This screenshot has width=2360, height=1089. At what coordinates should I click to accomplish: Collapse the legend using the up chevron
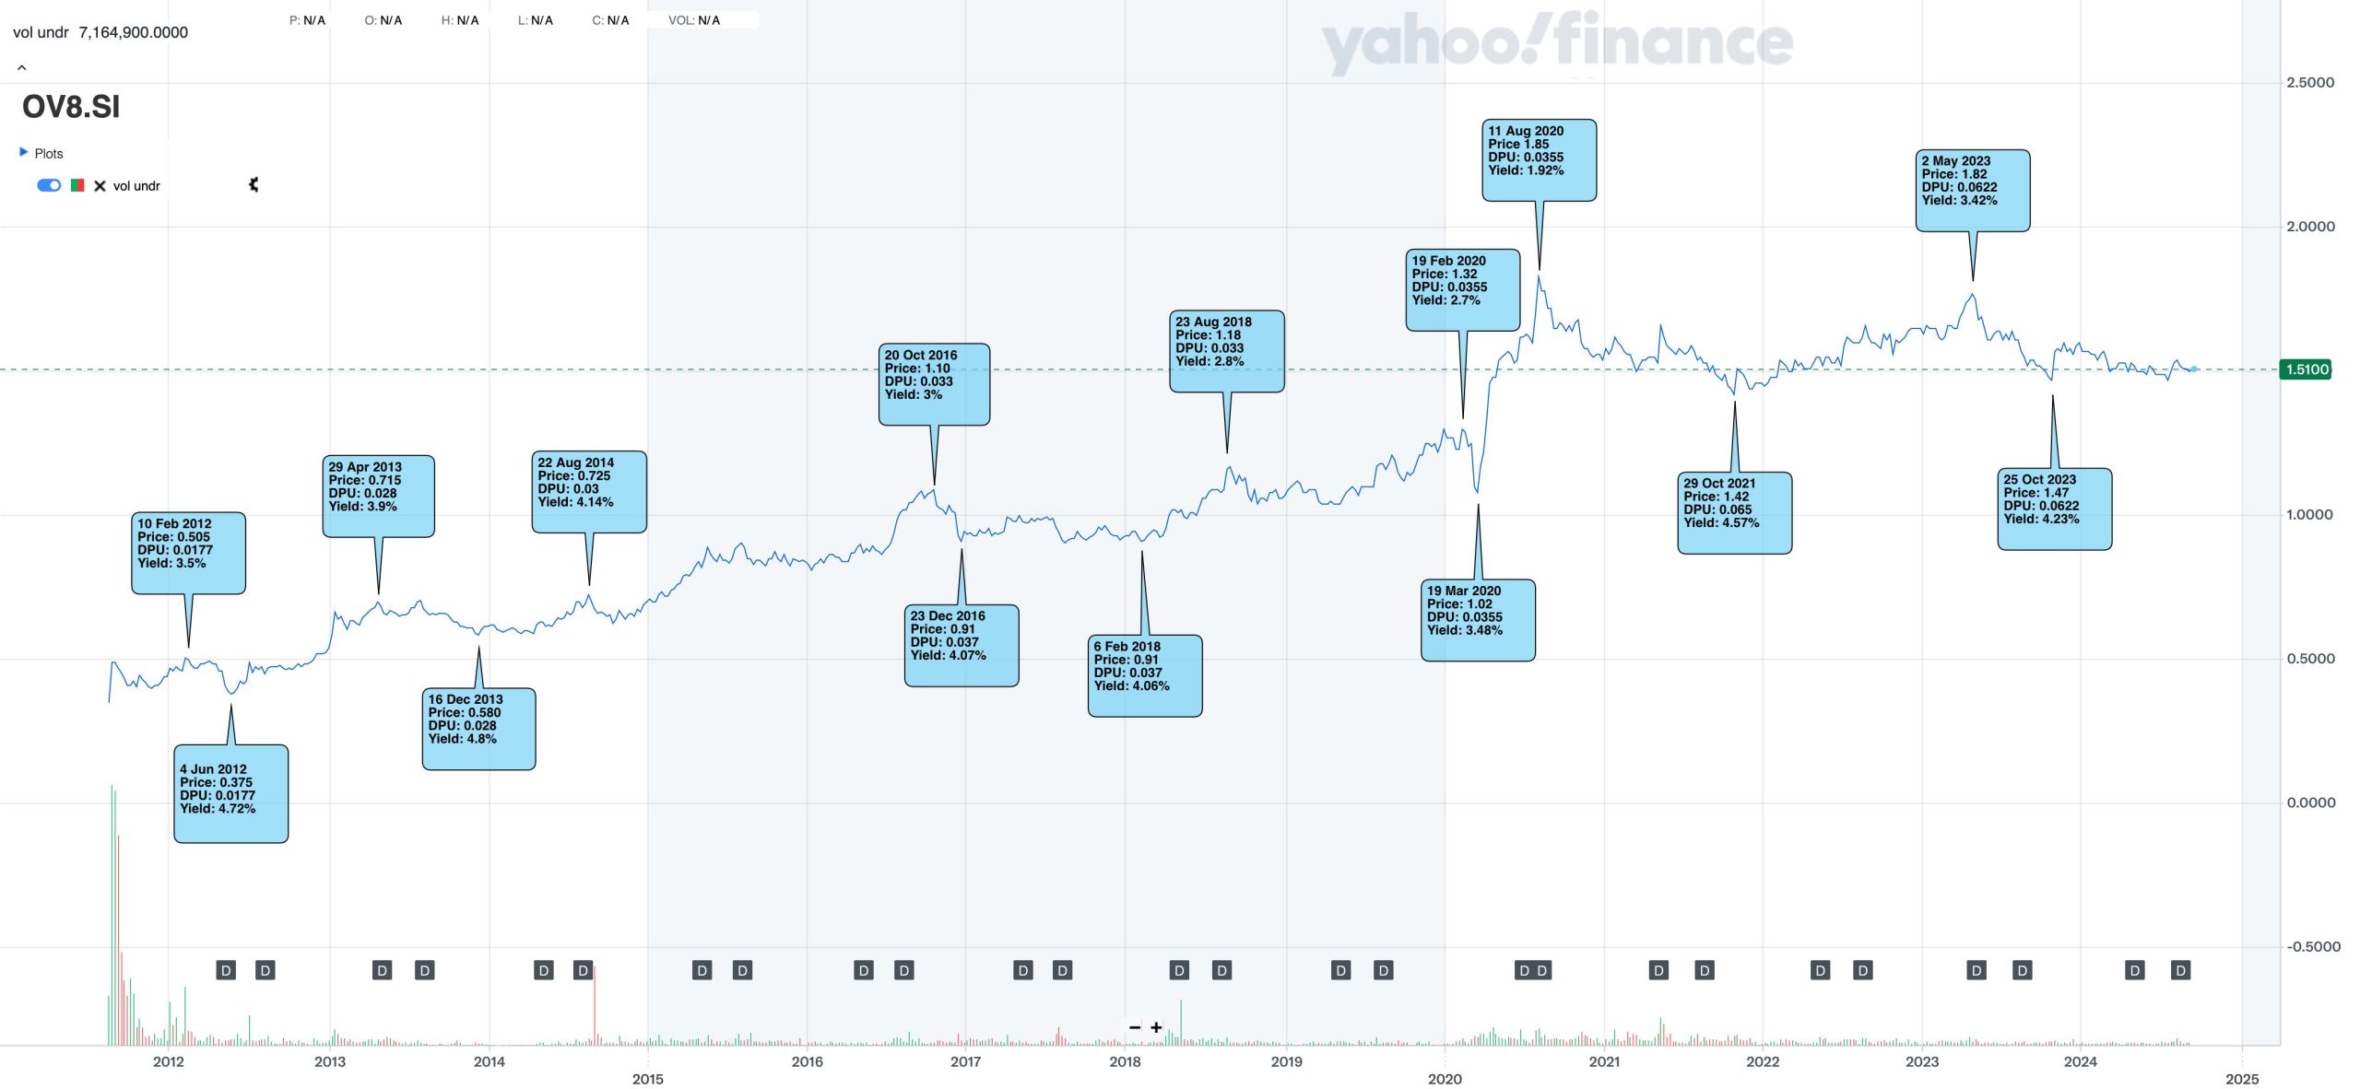point(21,67)
